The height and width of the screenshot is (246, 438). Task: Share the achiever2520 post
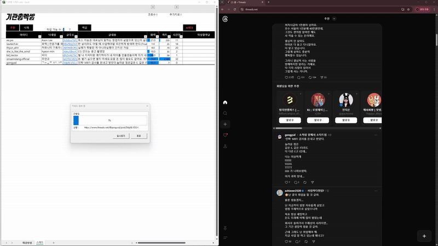(313, 242)
